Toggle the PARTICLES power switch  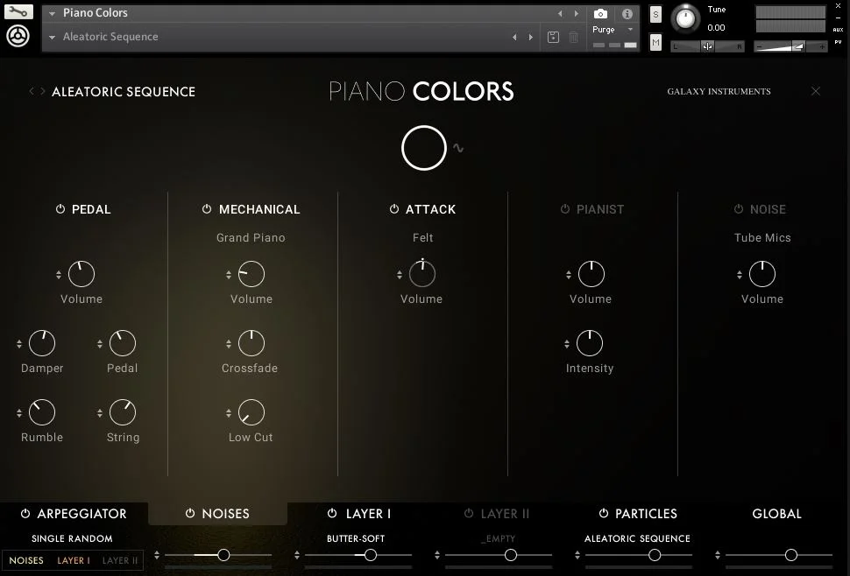(x=604, y=513)
